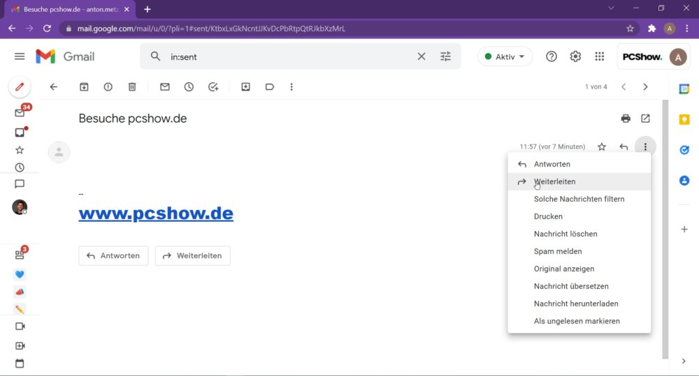The image size is (699, 376).
Task: Go back to the sent list arrow
Action: 54,87
